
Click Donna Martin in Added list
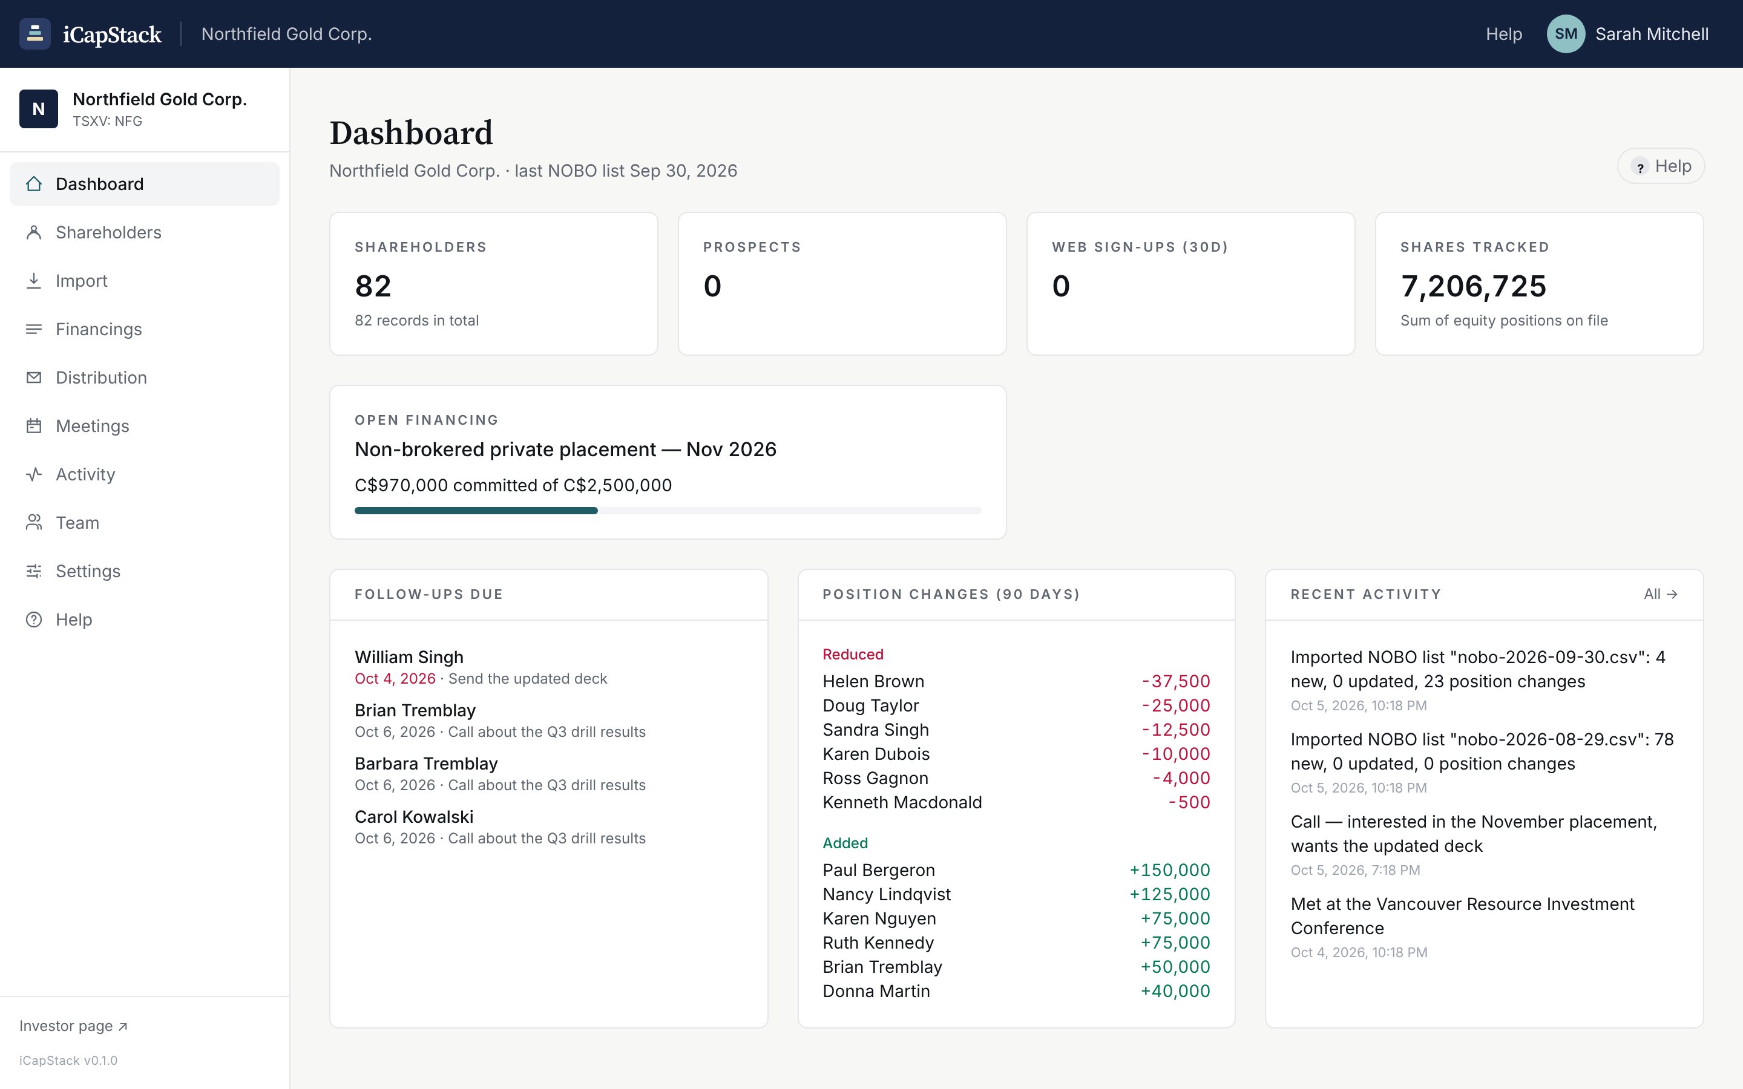click(x=876, y=991)
